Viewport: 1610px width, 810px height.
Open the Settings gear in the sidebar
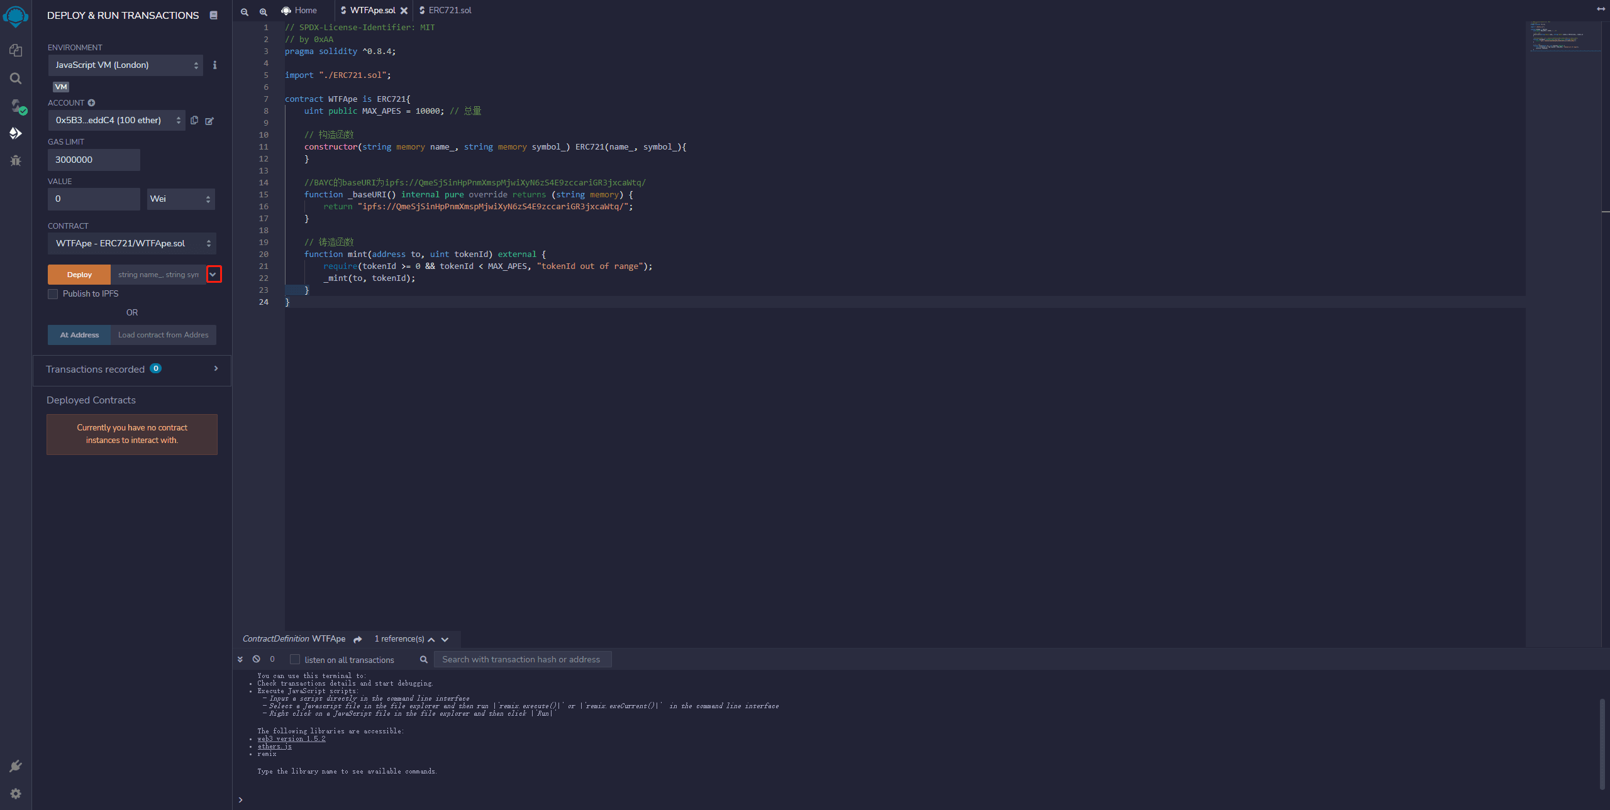[x=16, y=794]
